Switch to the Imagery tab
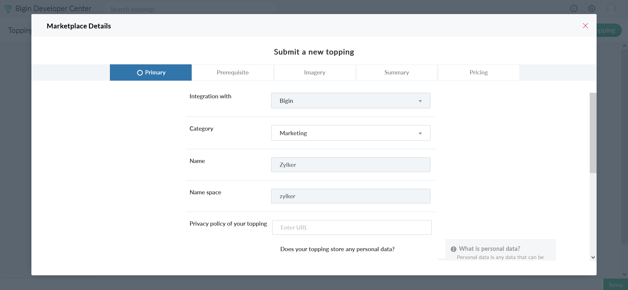The width and height of the screenshot is (628, 290). click(314, 72)
